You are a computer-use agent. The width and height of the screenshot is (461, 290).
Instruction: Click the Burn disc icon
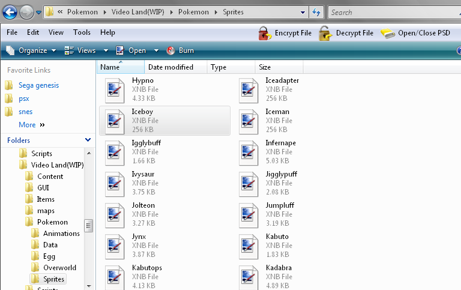[171, 50]
